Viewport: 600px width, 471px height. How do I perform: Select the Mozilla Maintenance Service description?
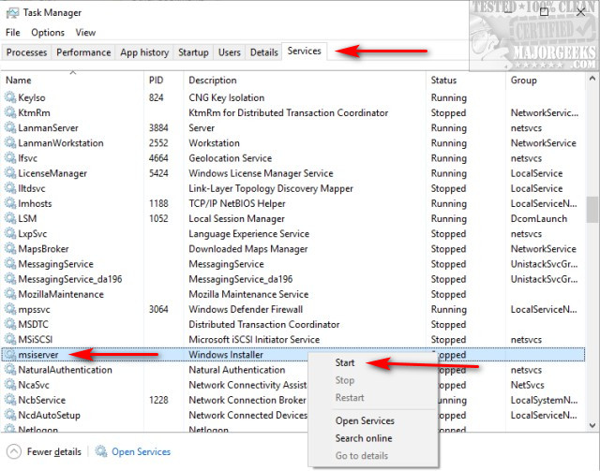(248, 294)
